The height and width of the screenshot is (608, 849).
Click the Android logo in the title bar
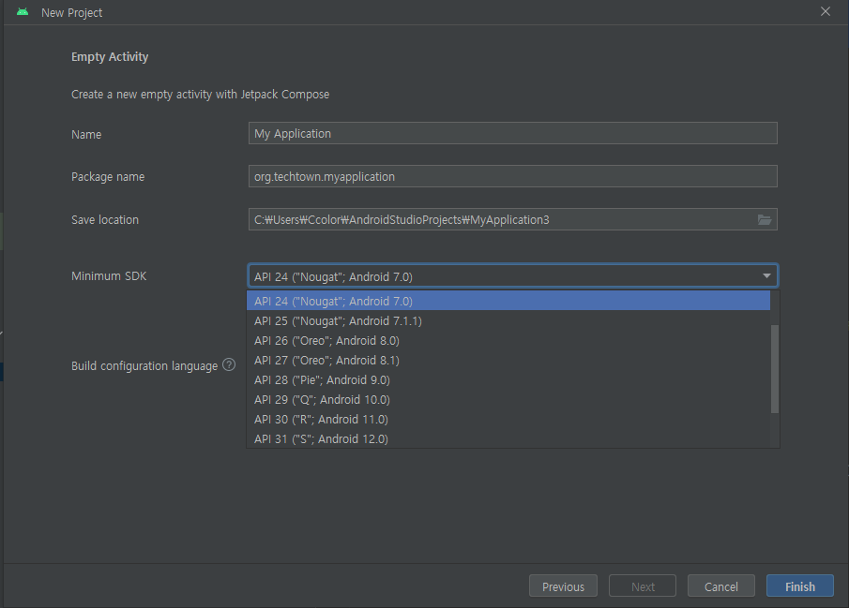(23, 12)
